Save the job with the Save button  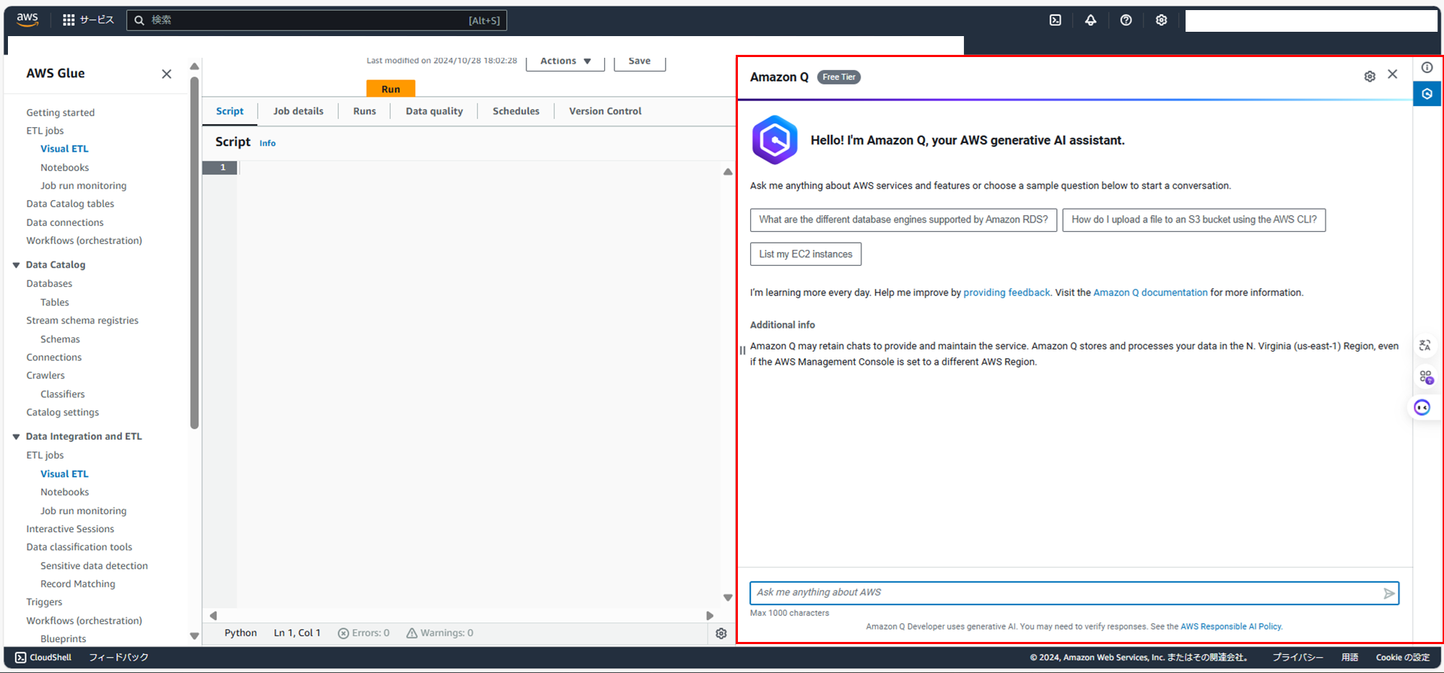point(640,61)
